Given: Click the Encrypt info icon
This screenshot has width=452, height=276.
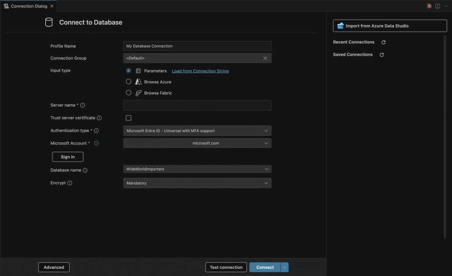Looking at the screenshot, I should click(70, 183).
